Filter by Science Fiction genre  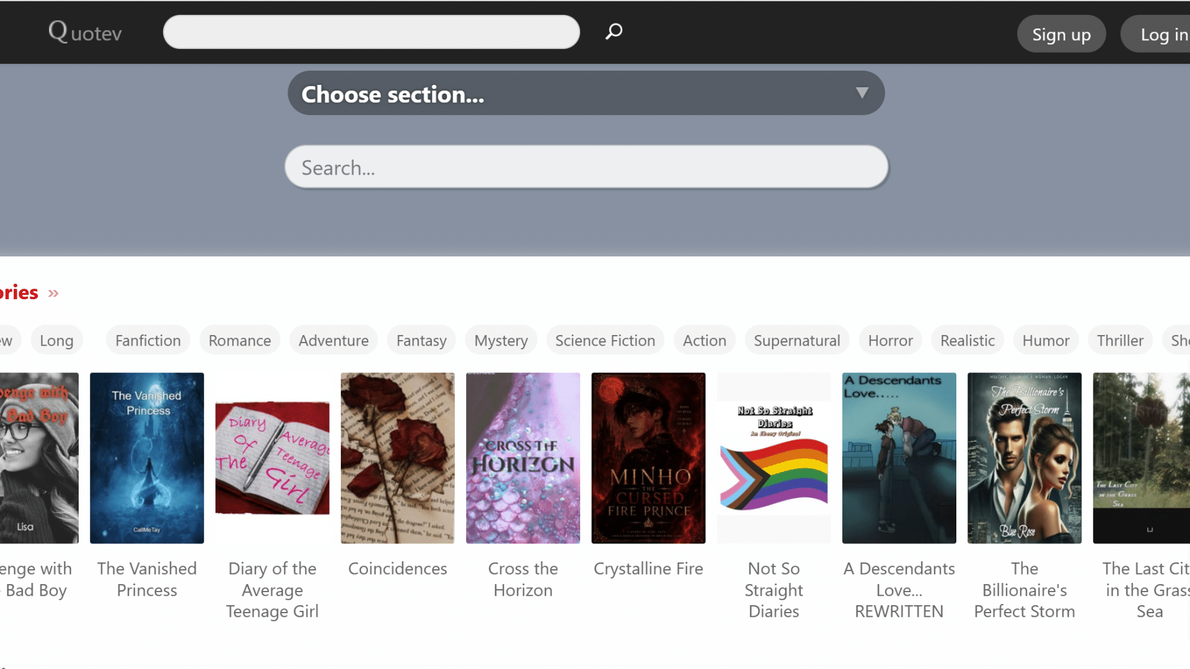point(605,340)
